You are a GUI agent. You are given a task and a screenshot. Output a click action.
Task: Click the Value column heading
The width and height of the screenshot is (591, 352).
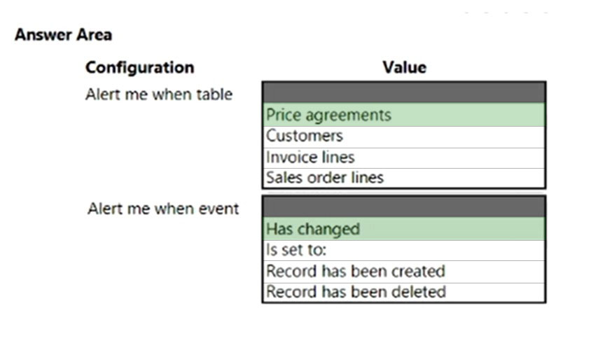(x=405, y=67)
